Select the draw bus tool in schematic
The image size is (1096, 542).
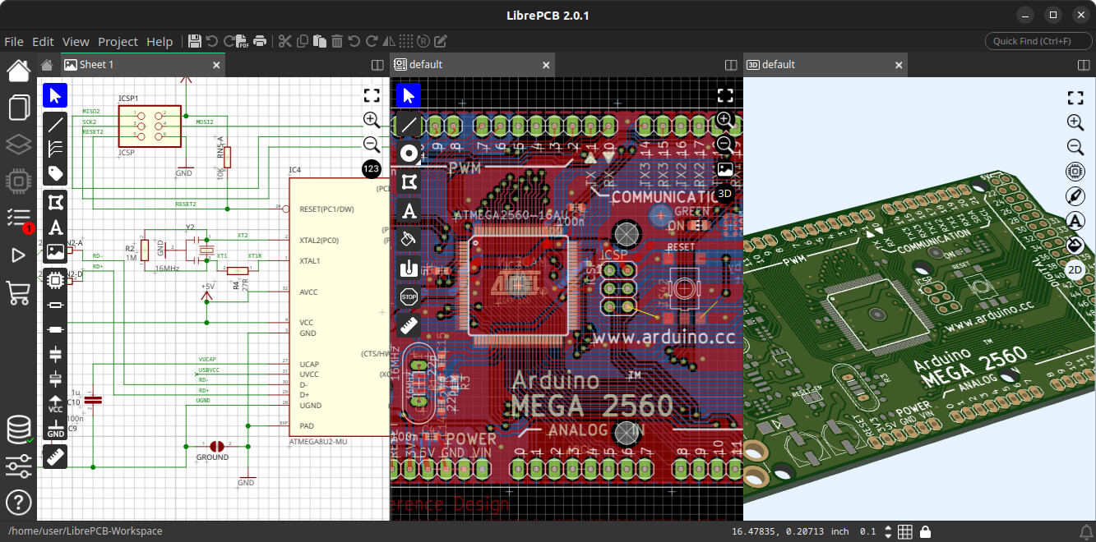pyautogui.click(x=55, y=149)
